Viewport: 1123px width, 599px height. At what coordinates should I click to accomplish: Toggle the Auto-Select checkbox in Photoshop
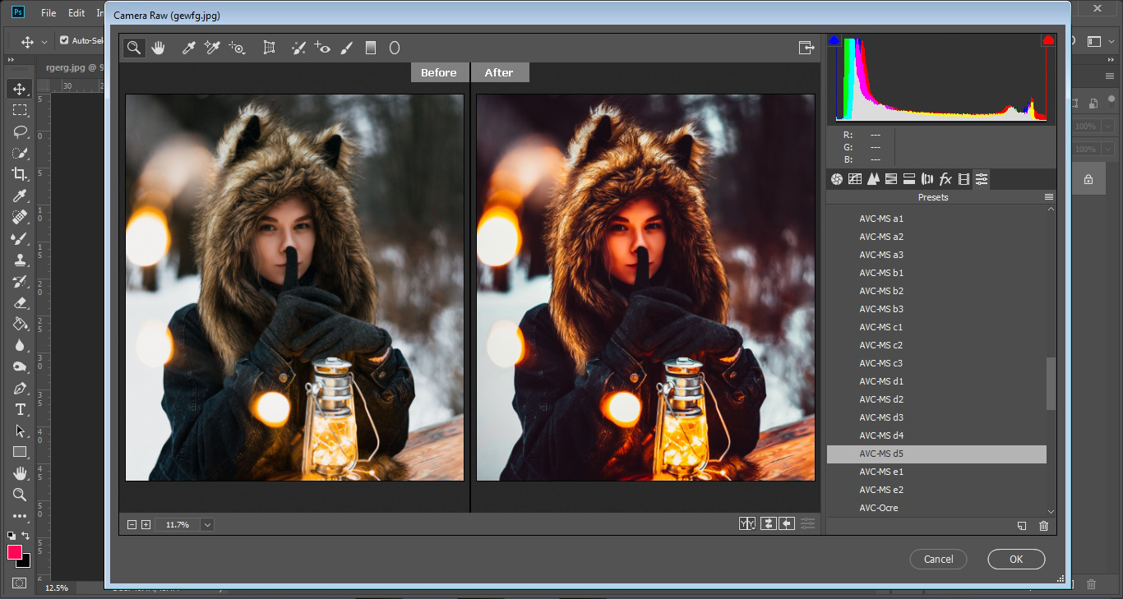point(64,40)
